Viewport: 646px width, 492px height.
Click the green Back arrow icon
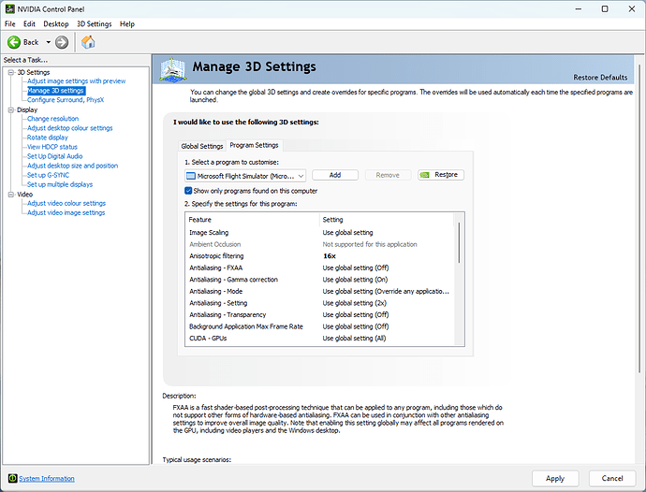[x=14, y=42]
